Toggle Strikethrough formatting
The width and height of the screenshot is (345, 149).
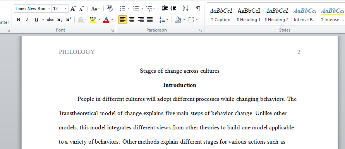[x=50, y=20]
